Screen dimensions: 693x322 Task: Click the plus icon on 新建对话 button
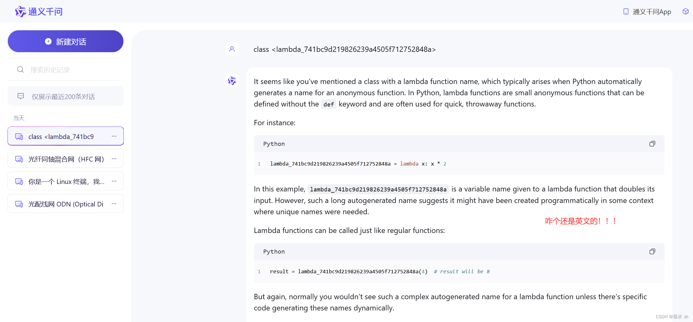(48, 41)
